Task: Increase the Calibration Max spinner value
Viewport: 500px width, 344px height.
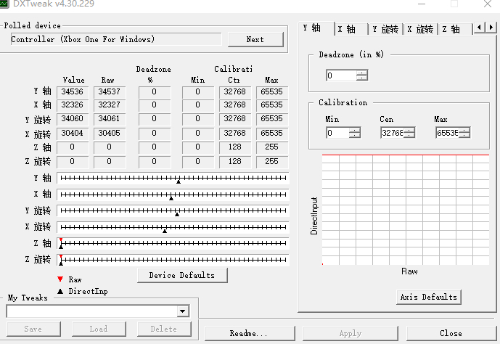Action: (x=464, y=130)
